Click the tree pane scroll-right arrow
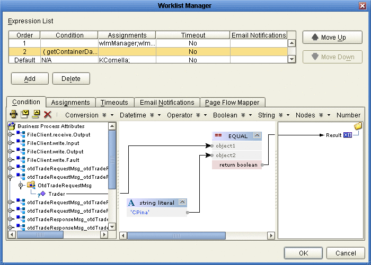This screenshot has width=371, height=265. pyautogui.click(x=104, y=235)
